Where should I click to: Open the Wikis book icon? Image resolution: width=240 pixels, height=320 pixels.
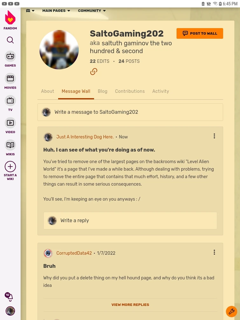click(10, 145)
